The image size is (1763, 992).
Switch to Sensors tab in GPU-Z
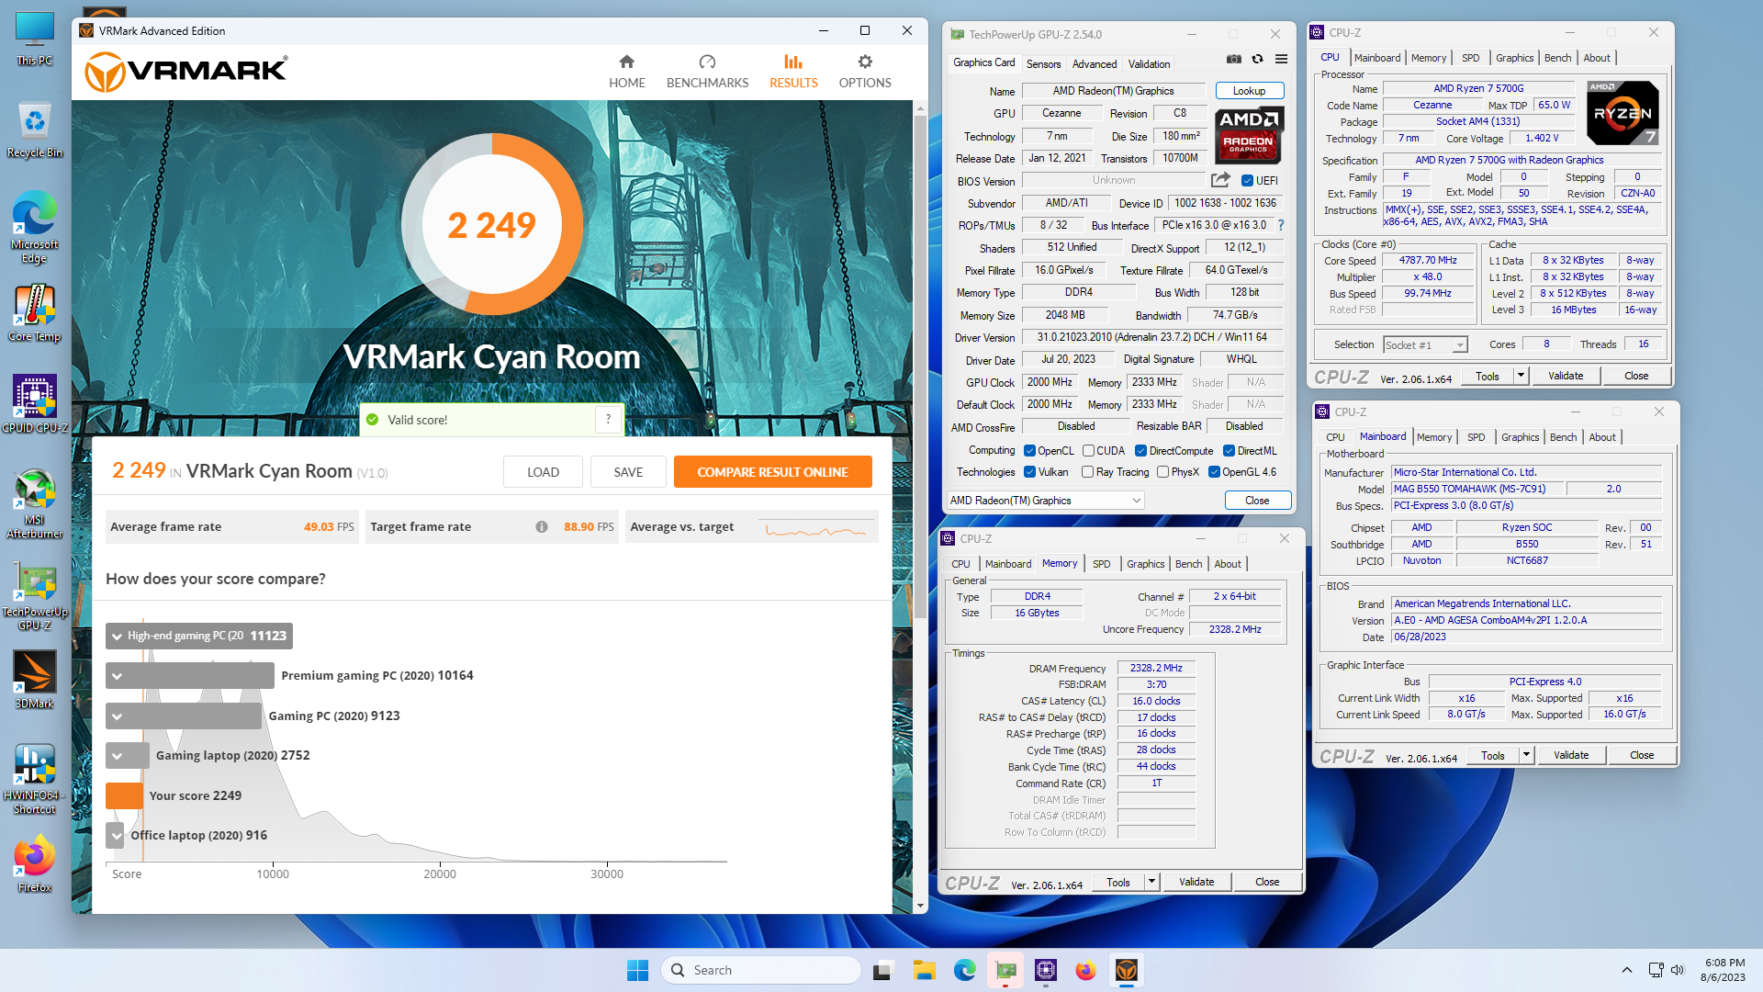pyautogui.click(x=1043, y=64)
